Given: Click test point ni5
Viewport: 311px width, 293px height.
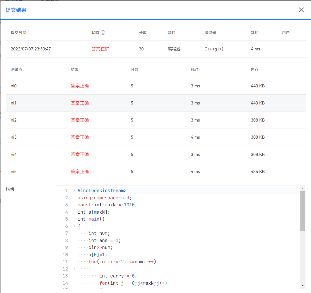Looking at the screenshot, I should click(14, 171).
